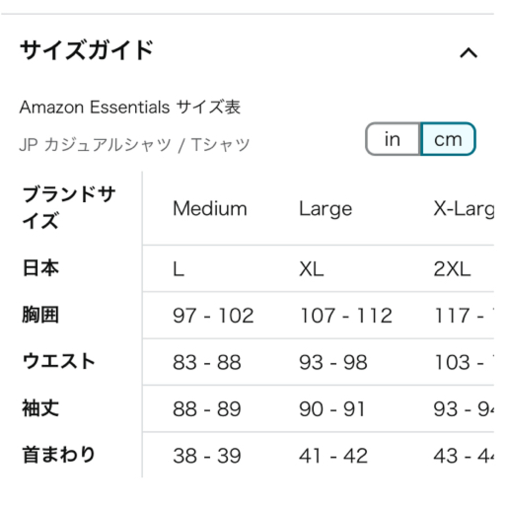Click the Medium column header
Viewport: 507px width, 507px height.
tap(210, 208)
